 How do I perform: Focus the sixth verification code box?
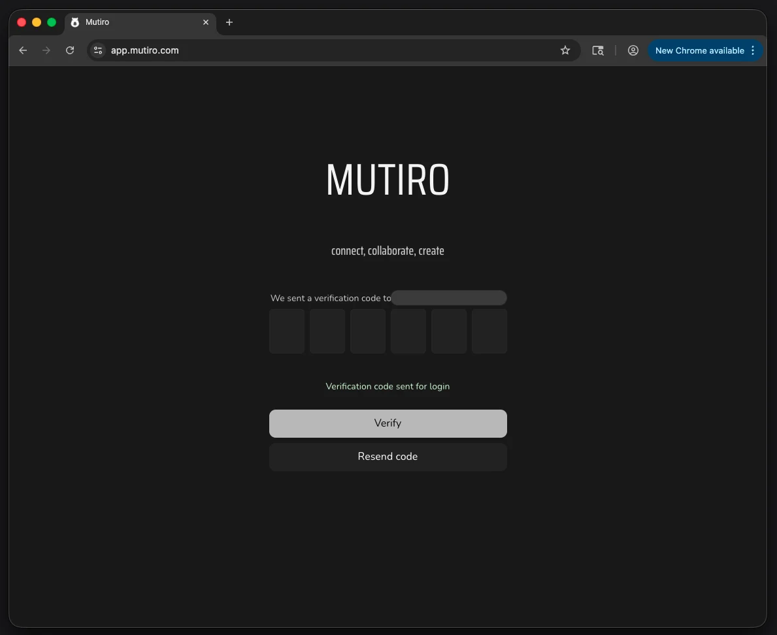click(x=489, y=331)
